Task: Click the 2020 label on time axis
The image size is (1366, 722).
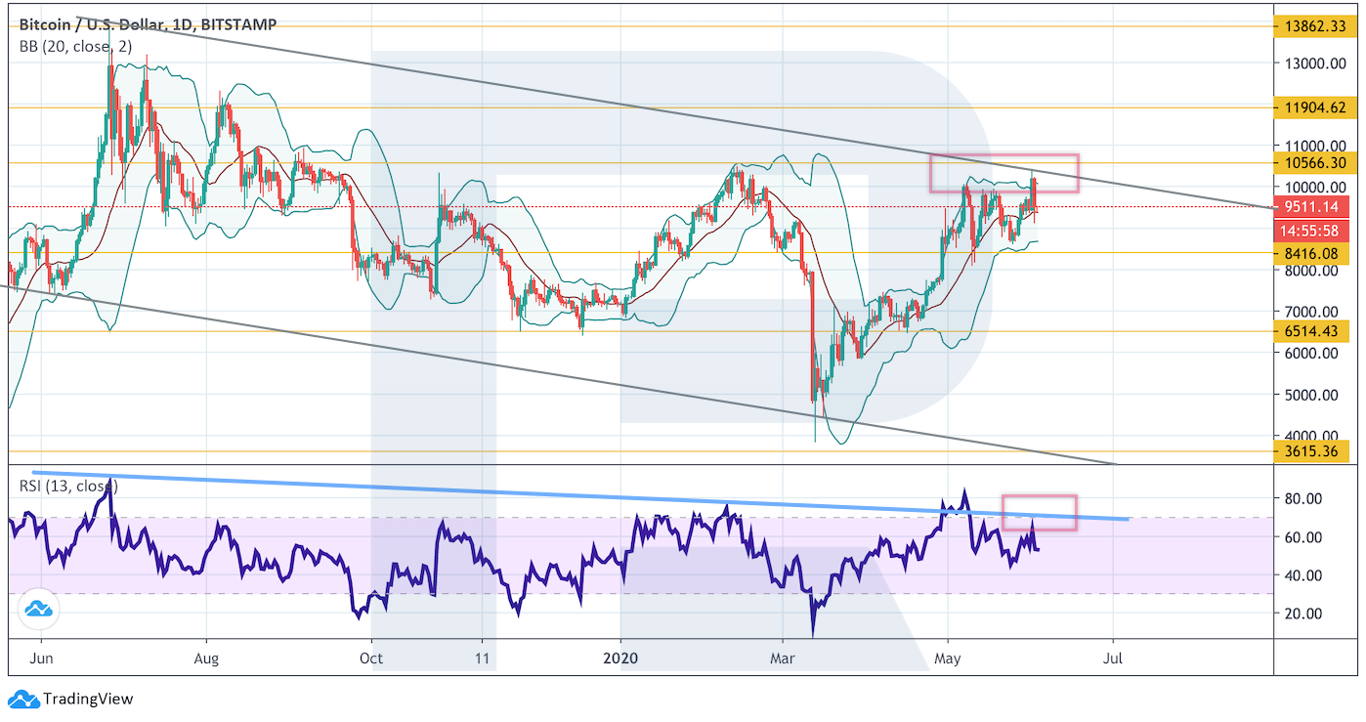Action: [x=619, y=658]
